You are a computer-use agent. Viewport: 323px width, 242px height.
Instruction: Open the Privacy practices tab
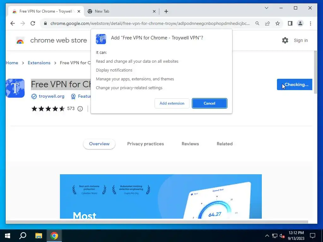tap(145, 144)
